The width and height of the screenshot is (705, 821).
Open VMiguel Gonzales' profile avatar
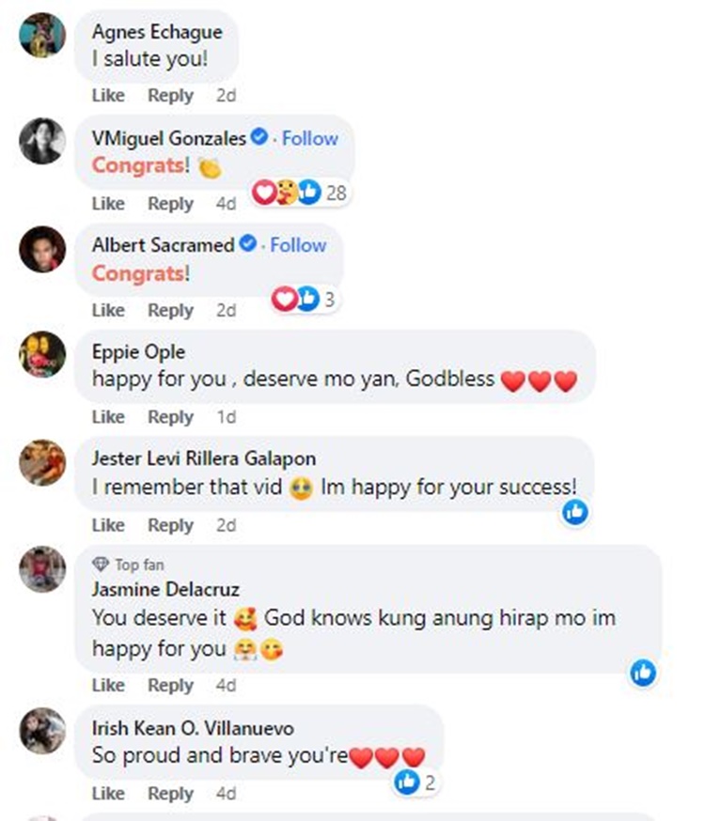coord(42,142)
